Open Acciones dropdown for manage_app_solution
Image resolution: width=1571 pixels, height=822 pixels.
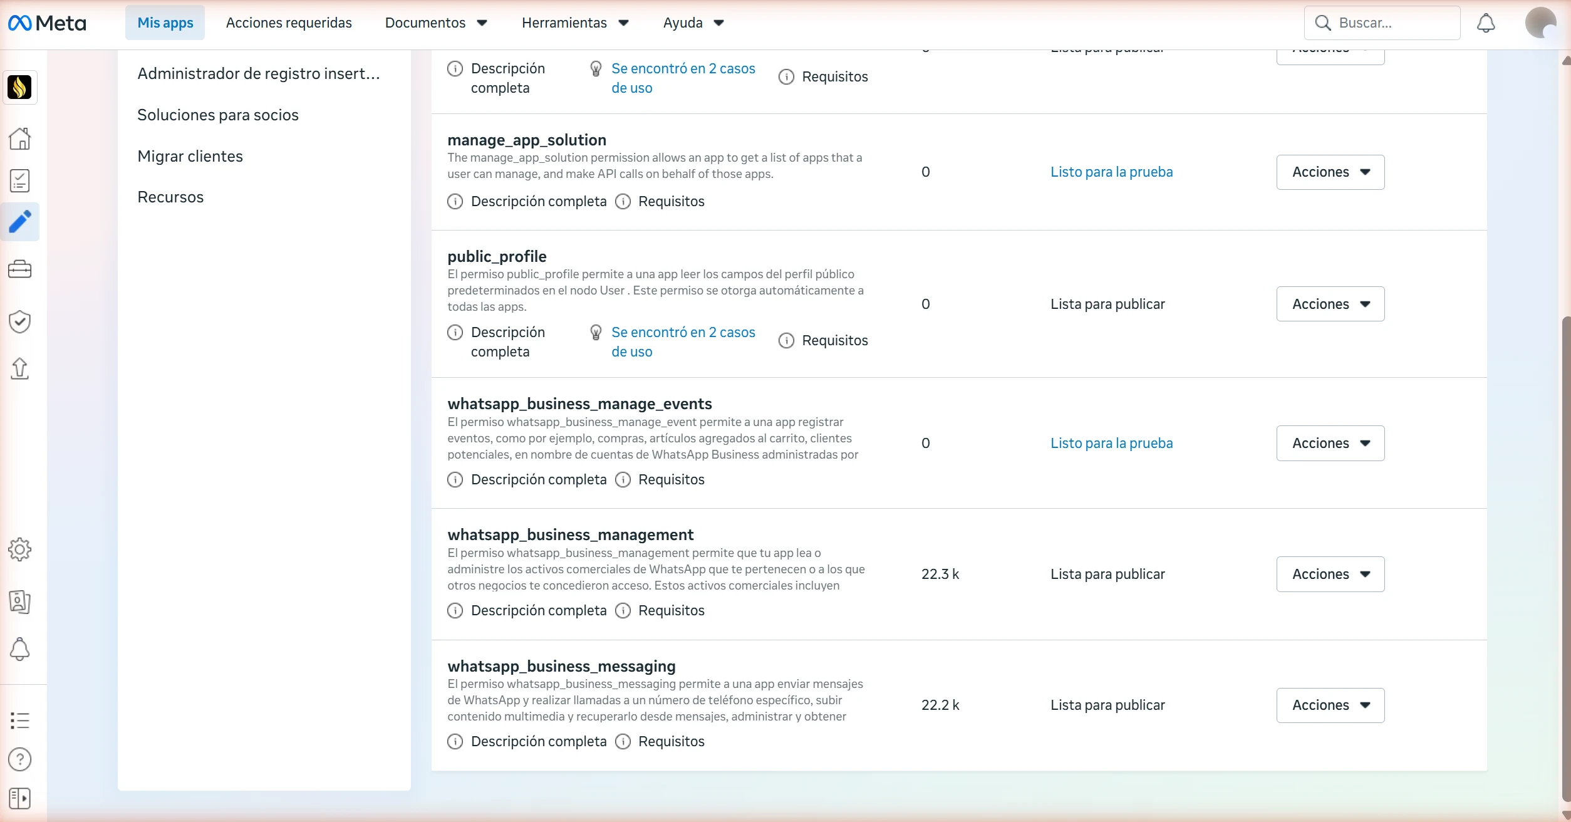pos(1330,172)
